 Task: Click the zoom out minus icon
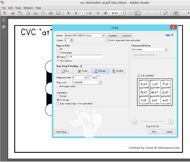click(x=98, y=13)
